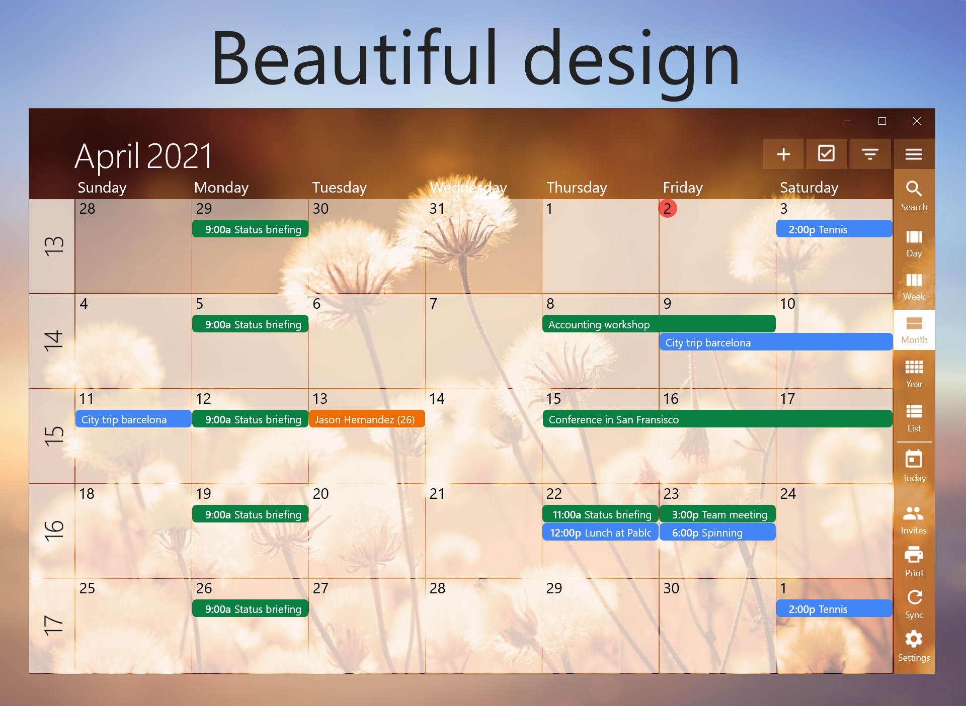
Task: Open the calendar filter icon
Action: [x=870, y=154]
